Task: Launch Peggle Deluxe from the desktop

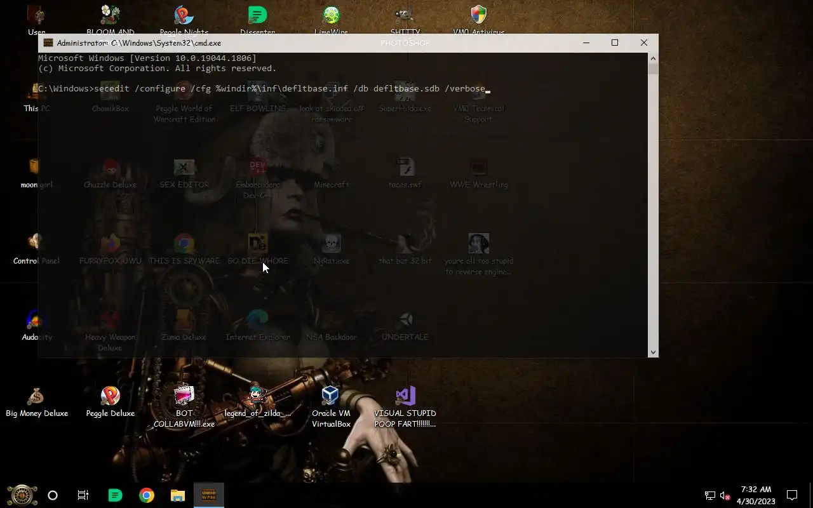Action: 111,402
